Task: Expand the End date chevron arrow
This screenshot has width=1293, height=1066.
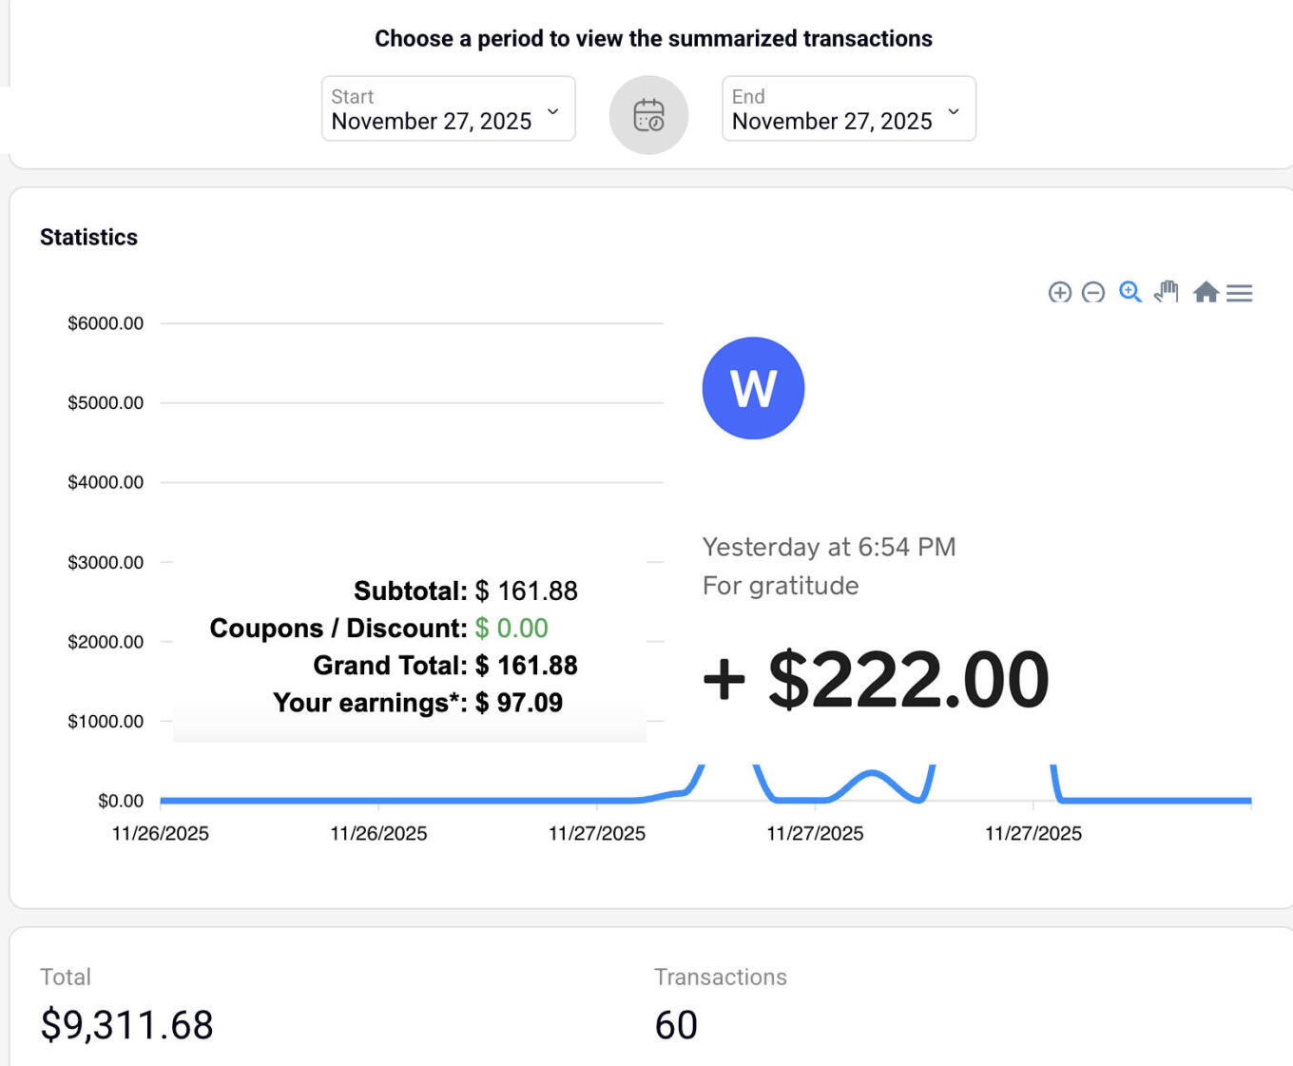Action: pyautogui.click(x=954, y=111)
